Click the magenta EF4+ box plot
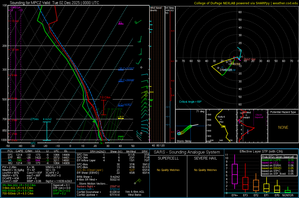 click(235, 174)
